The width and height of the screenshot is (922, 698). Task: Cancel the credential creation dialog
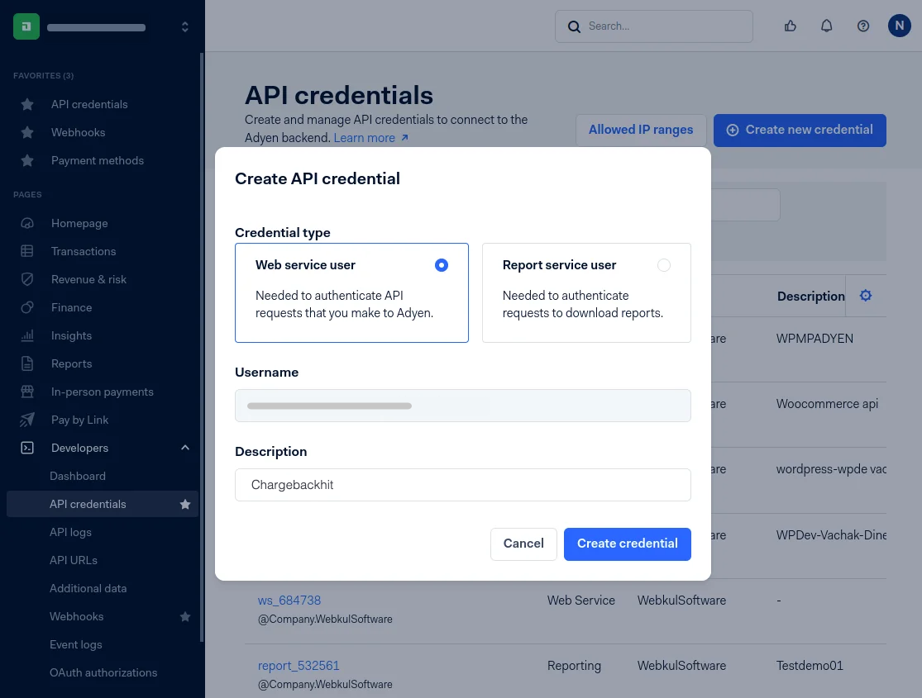[523, 544]
